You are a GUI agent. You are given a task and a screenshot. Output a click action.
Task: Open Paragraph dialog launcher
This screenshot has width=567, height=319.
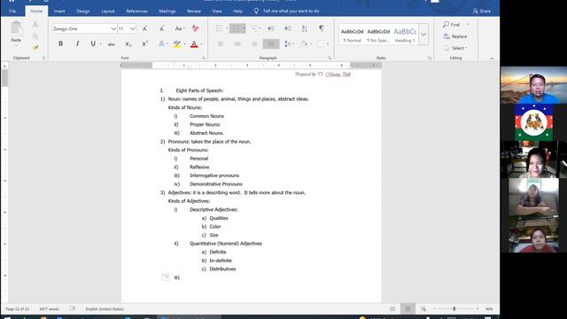pos(330,58)
